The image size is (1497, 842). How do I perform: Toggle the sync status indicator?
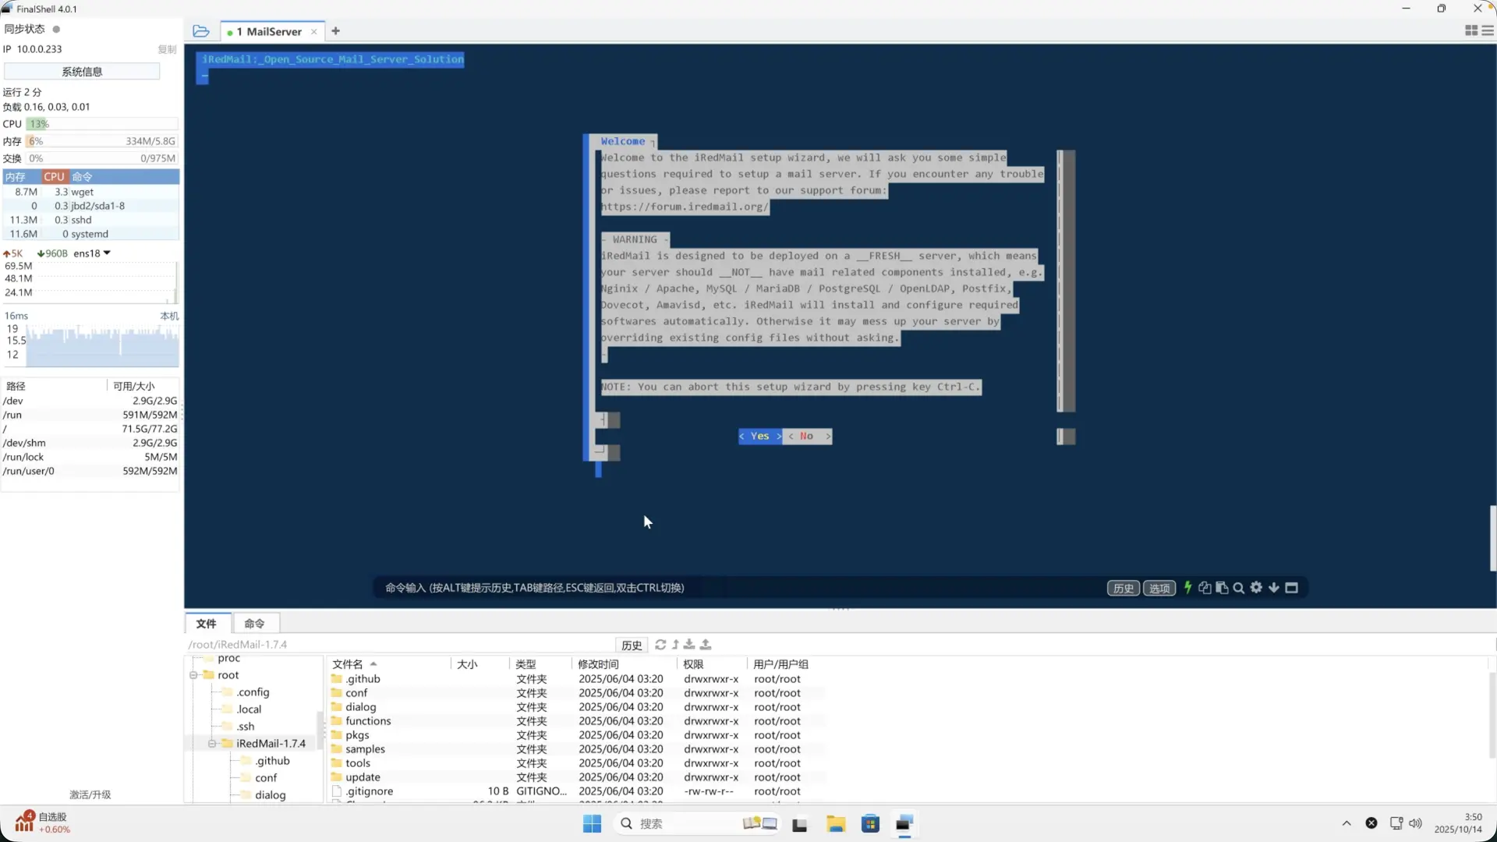click(x=56, y=29)
